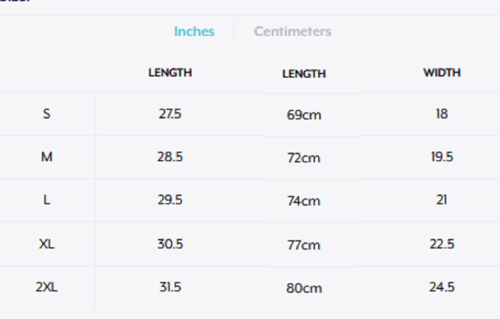Select the XL size row label
500x319 pixels.
click(x=47, y=244)
